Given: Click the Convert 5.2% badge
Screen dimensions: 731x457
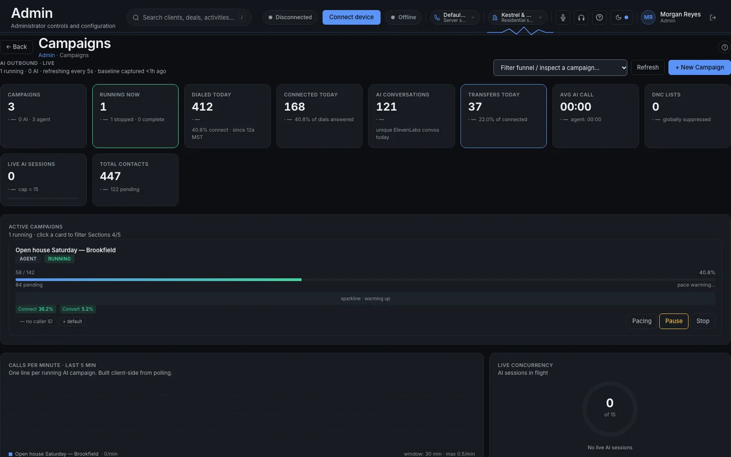Looking at the screenshot, I should (78, 309).
